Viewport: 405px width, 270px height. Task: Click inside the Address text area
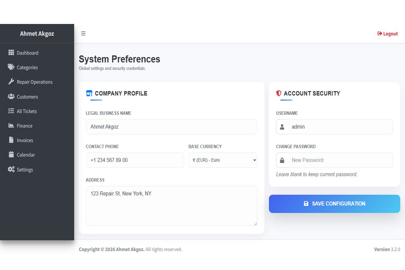(171, 206)
